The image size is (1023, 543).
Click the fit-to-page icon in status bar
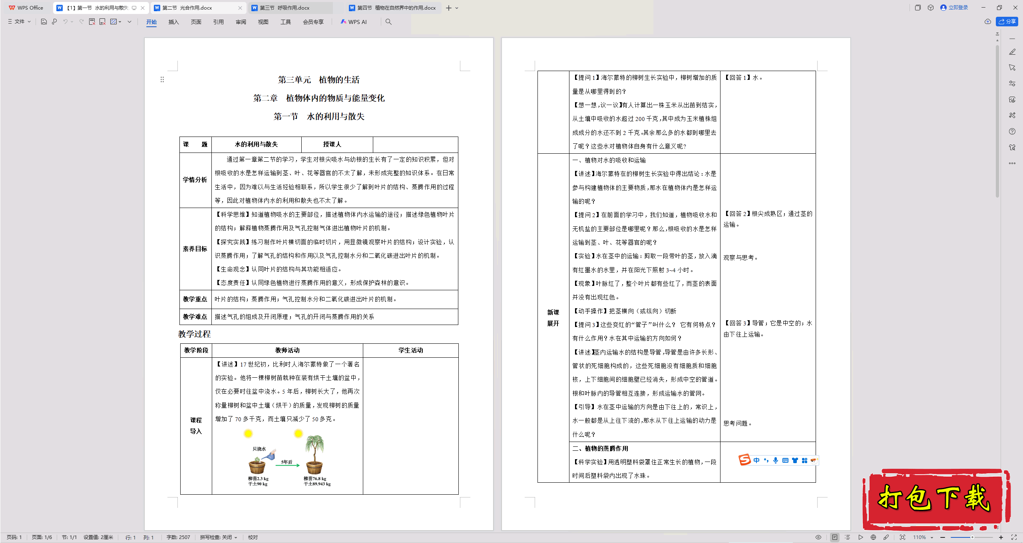[x=902, y=537]
